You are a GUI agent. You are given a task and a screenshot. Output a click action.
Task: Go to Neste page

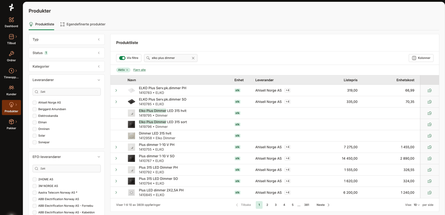tap(323, 205)
